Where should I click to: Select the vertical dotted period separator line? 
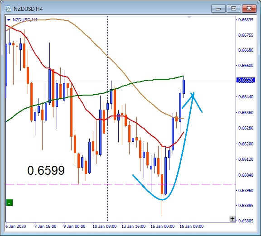[x=107, y=119]
